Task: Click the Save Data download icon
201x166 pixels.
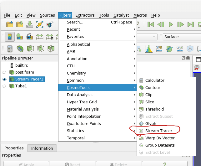Action: [x=30, y=24]
